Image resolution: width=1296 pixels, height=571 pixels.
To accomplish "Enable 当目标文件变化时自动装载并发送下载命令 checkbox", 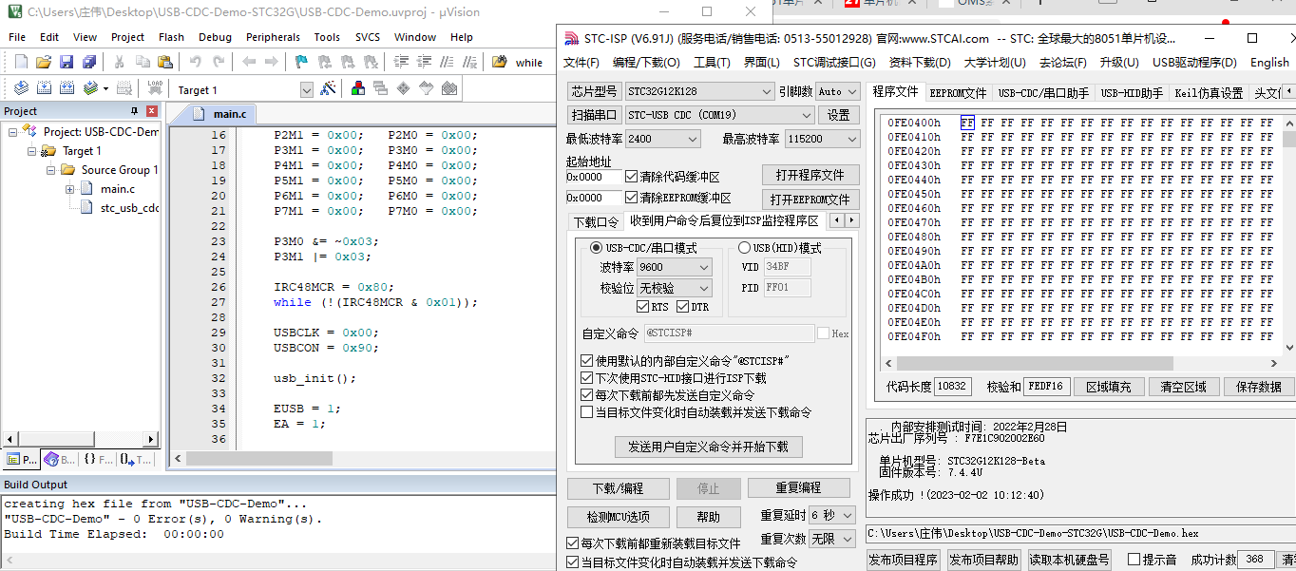I will [x=586, y=412].
